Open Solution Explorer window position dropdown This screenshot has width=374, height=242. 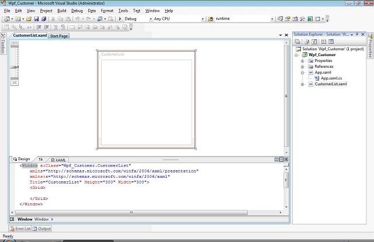pos(352,34)
